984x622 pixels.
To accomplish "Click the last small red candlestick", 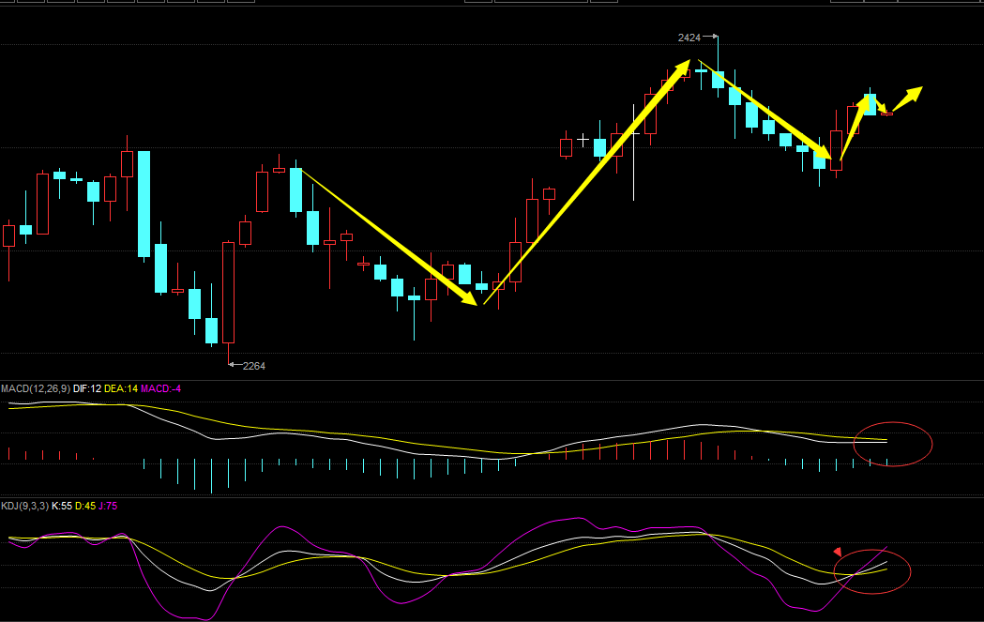I will [x=886, y=114].
